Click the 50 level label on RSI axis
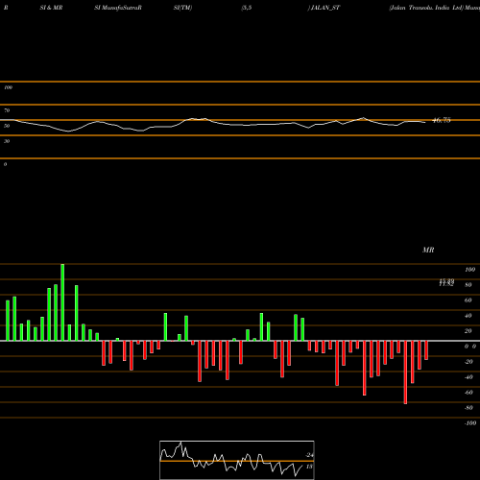This screenshot has height=480, width=480. tap(7, 126)
